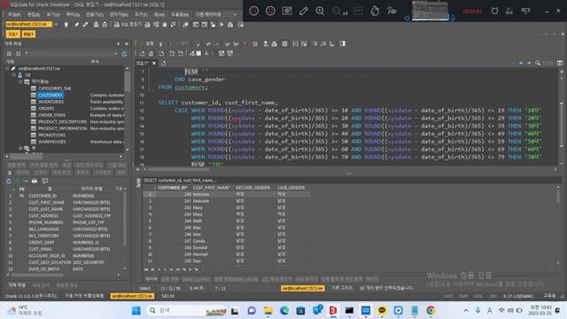The width and height of the screenshot is (567, 319).
Task: Select the PRODUCT_INFORMATION table
Action: [63, 128]
